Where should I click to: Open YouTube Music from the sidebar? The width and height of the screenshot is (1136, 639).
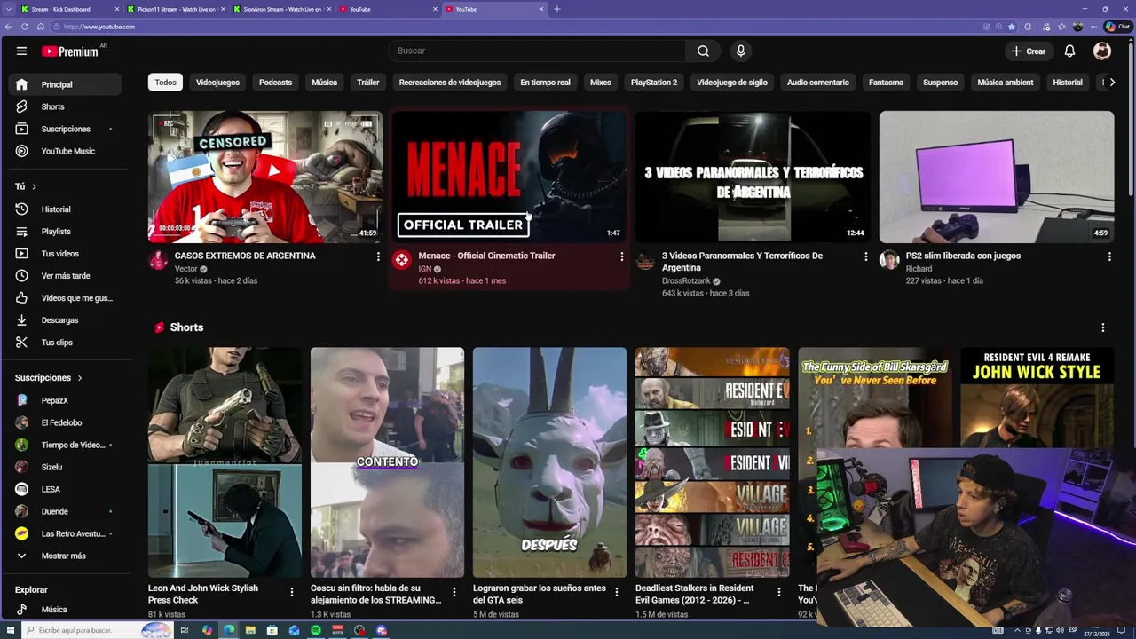coord(65,151)
